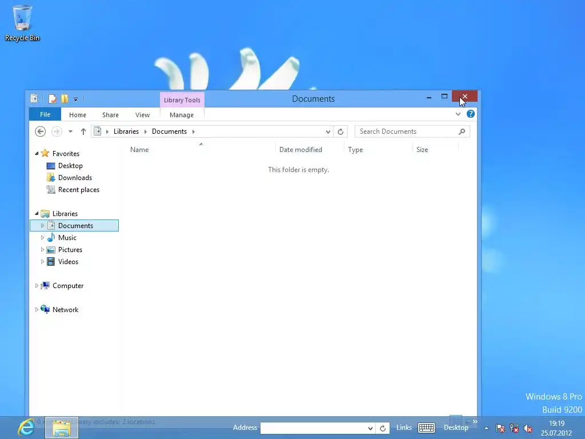
Task: Open Action Center flag icon
Action: pos(500,428)
